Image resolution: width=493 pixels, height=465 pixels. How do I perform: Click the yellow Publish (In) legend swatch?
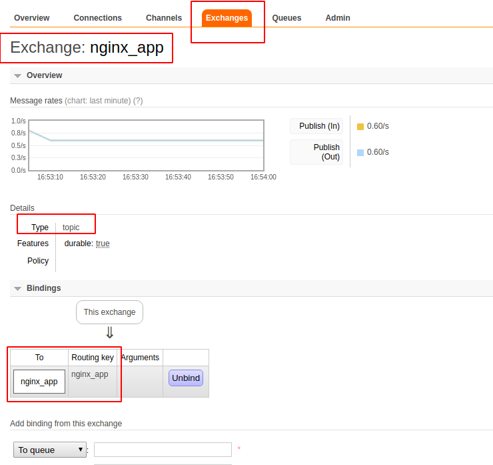(x=360, y=127)
